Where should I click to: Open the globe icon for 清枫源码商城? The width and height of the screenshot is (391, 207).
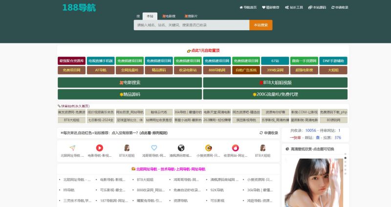coord(181,148)
